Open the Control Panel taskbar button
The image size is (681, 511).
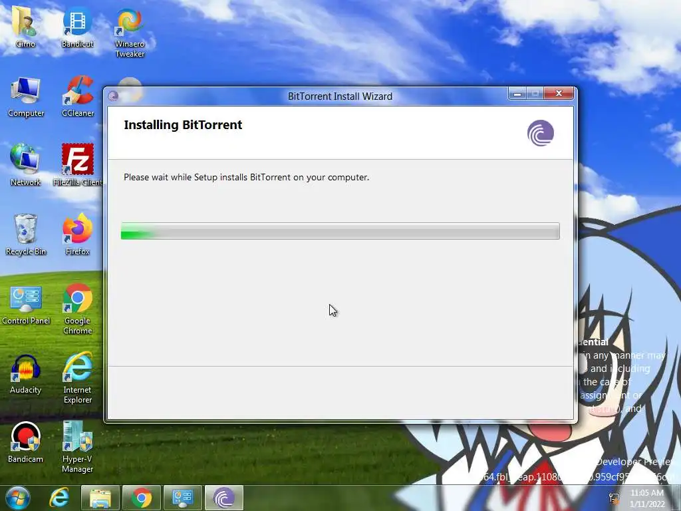pos(182,498)
